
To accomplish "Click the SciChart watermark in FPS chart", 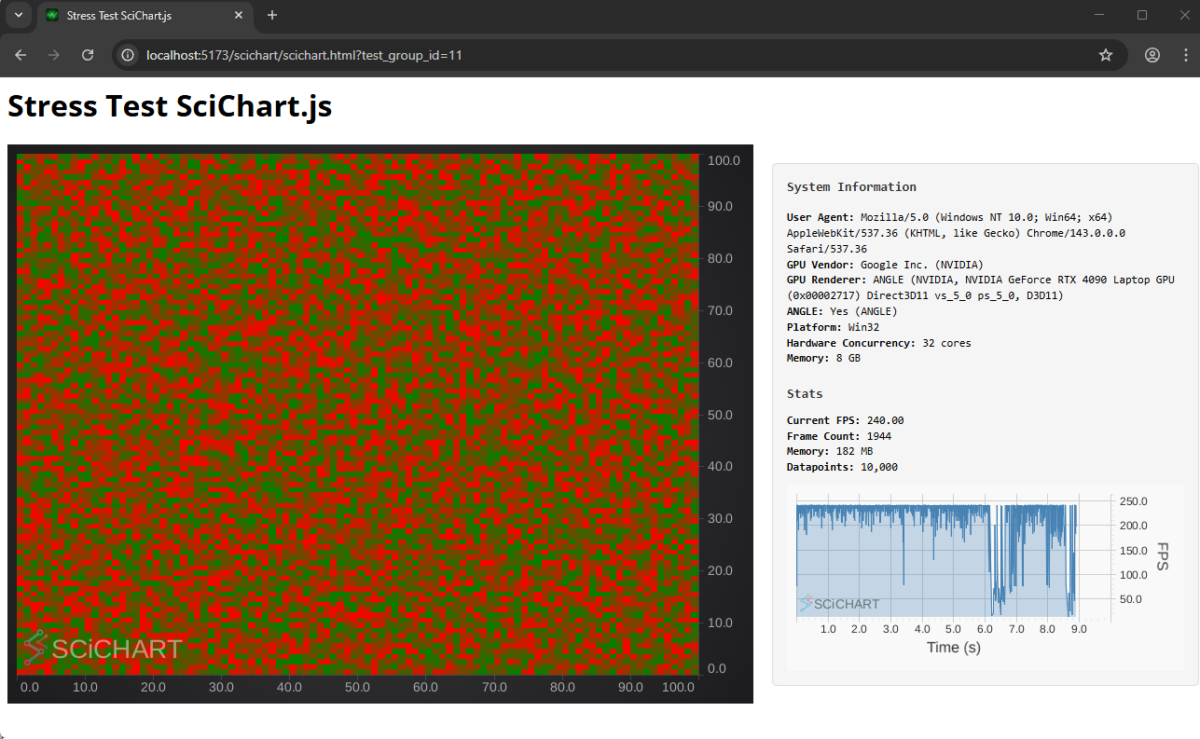I will [x=839, y=603].
